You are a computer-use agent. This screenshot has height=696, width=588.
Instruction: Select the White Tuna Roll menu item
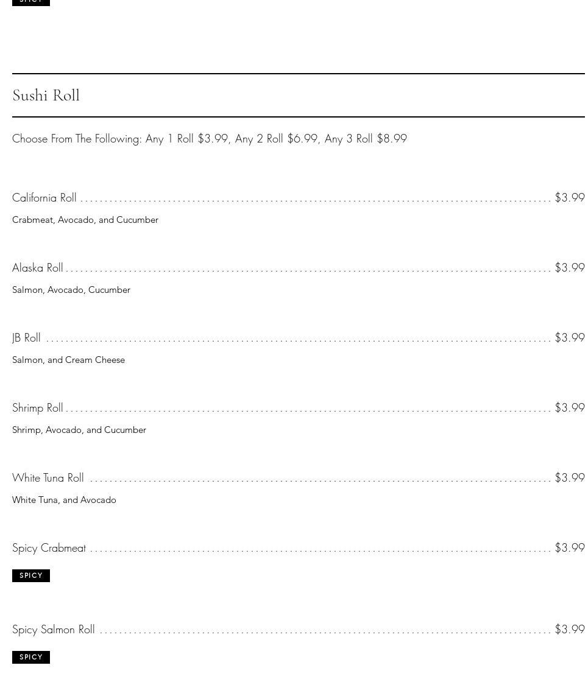click(48, 478)
